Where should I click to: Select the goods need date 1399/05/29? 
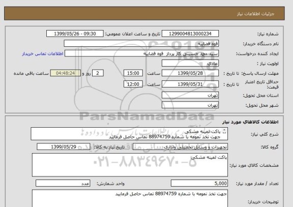click(64, 147)
